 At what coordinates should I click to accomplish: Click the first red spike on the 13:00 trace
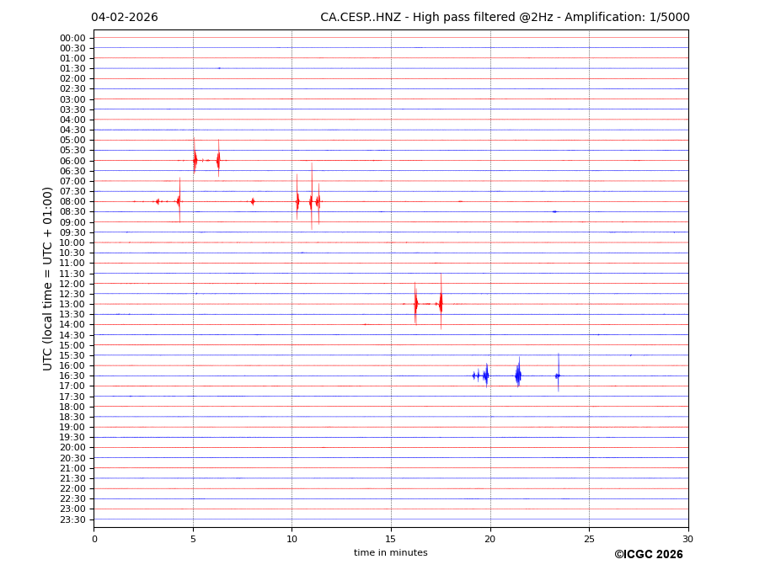click(415, 304)
